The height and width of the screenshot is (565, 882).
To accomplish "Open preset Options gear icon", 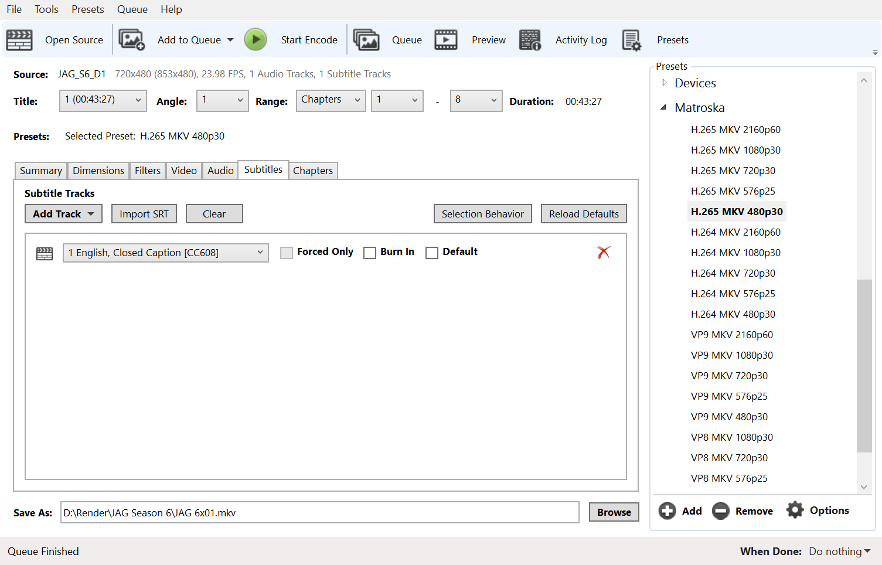I will pos(795,510).
